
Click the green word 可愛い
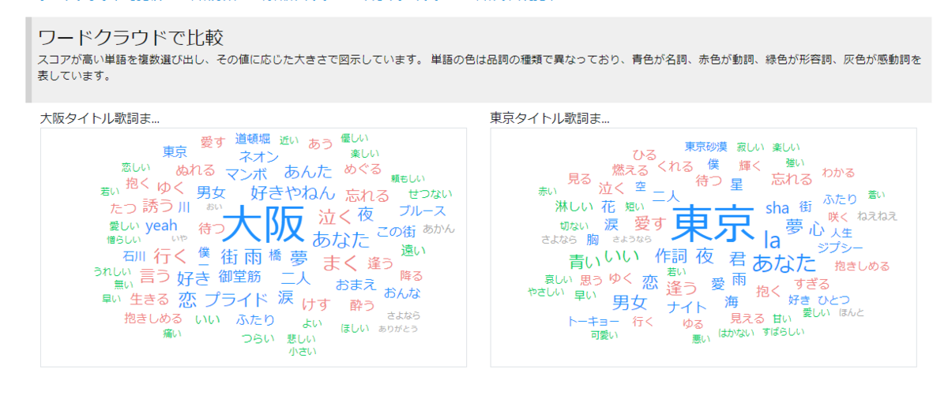(604, 334)
